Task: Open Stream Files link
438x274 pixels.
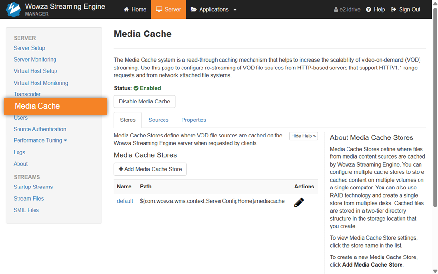Action: pos(29,199)
